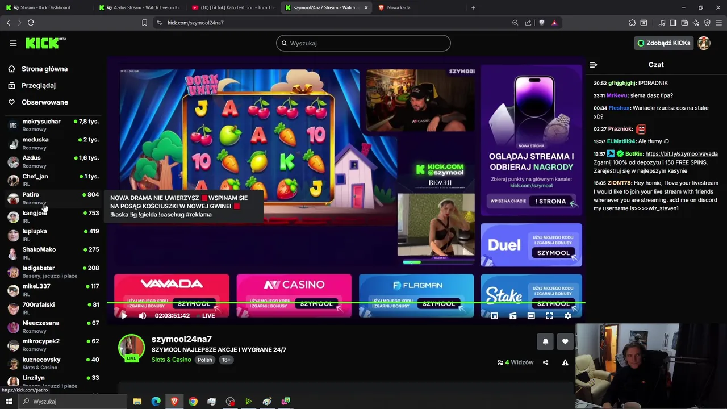Open mokrysuchar channel in sidebar
The width and height of the screenshot is (727, 409).
53,125
